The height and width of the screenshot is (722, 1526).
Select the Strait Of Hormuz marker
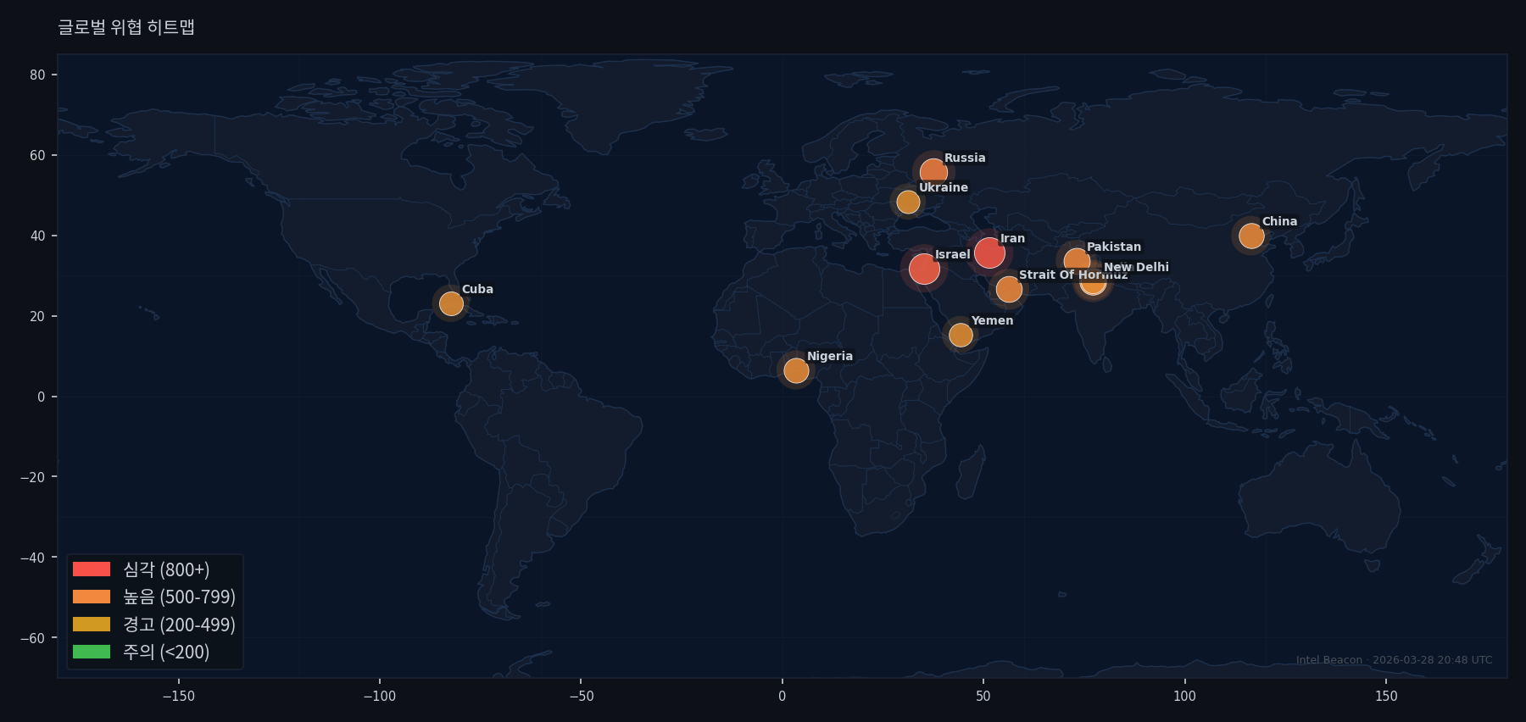1009,289
